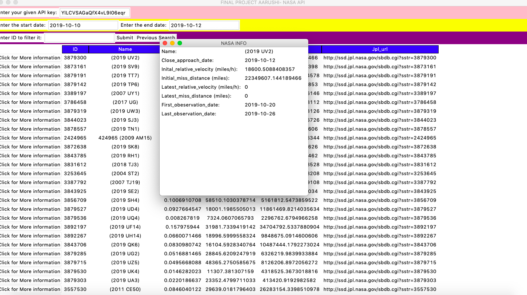Screen dimensions: 527x295
Task: View more information for 3786458
Action: click(x=30, y=102)
